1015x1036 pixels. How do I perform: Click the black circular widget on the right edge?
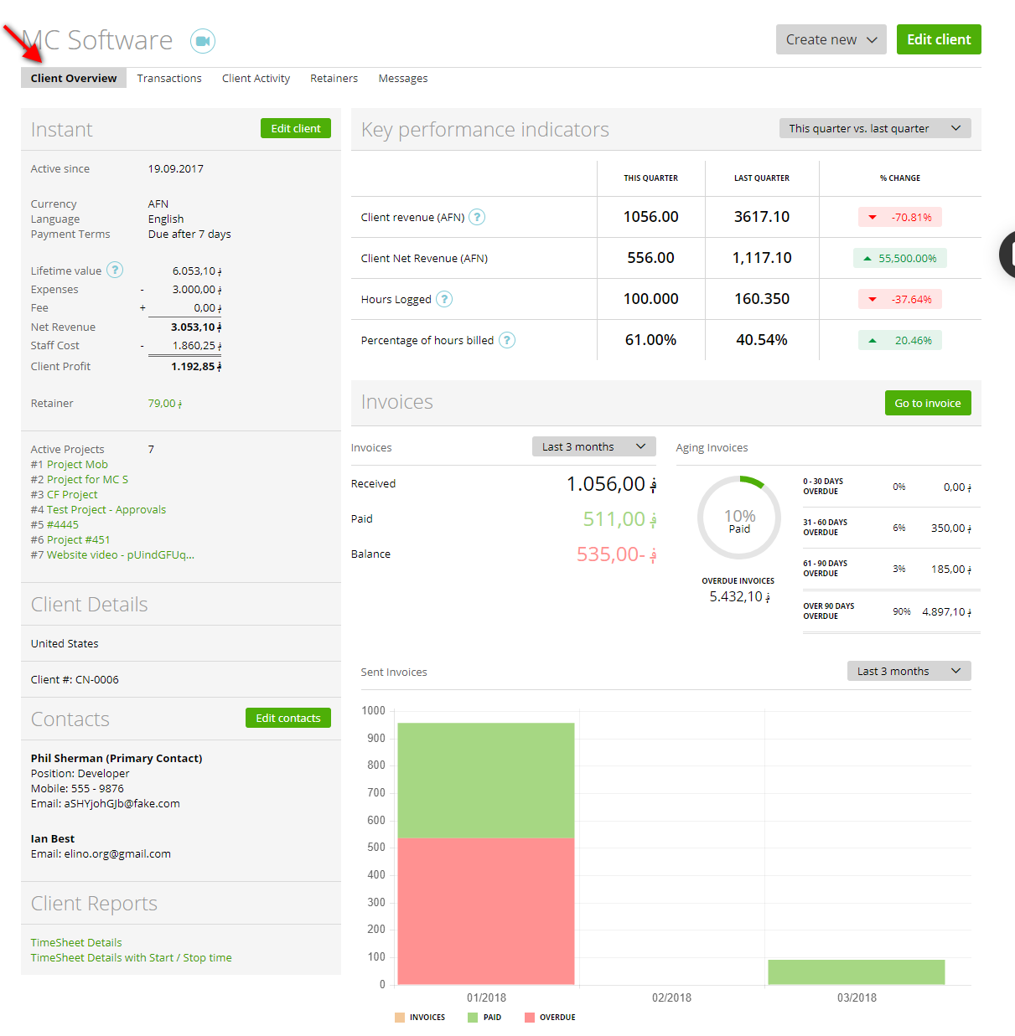[1008, 255]
